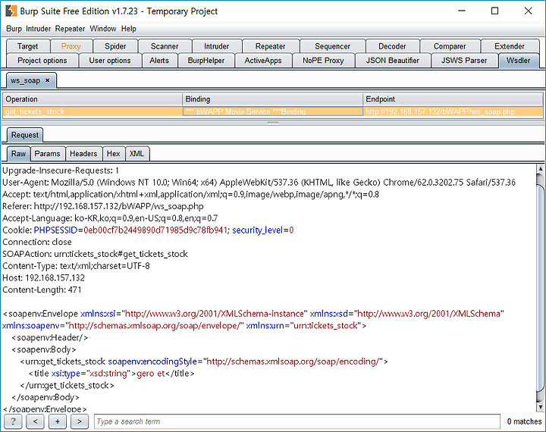The height and width of the screenshot is (432, 546).
Task: Open the Intruder menu
Action: click(39, 29)
